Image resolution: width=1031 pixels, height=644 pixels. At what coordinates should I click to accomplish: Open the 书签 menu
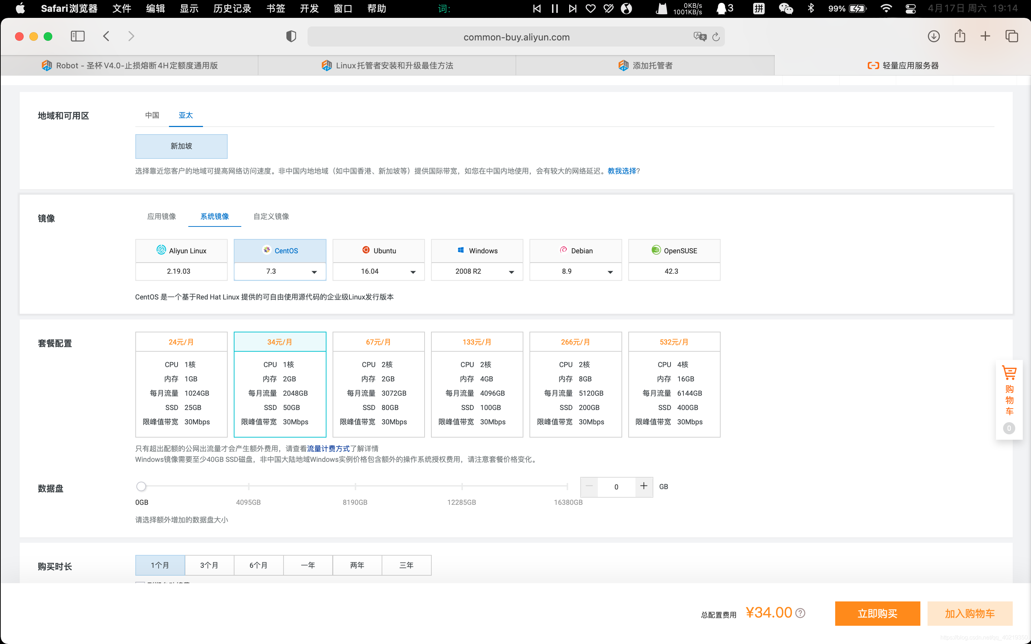coord(276,9)
